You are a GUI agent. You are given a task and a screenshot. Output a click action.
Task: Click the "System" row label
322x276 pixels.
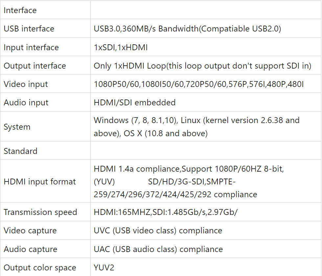pos(17,127)
